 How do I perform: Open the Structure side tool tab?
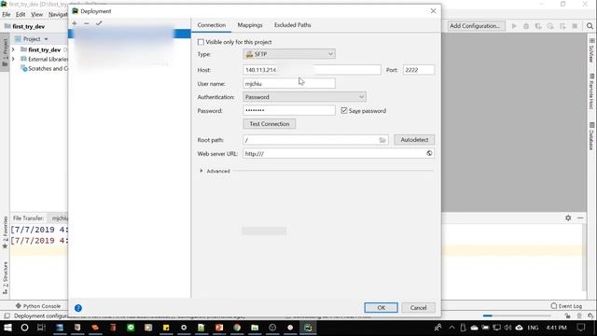pos(5,278)
